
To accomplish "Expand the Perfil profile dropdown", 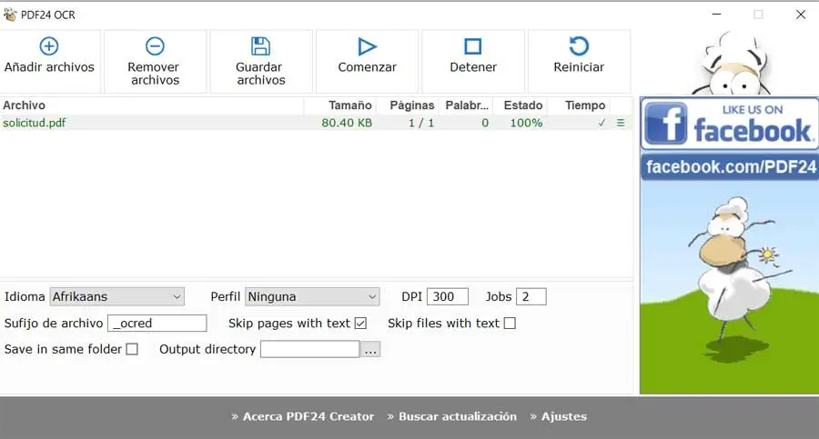I will 312,296.
